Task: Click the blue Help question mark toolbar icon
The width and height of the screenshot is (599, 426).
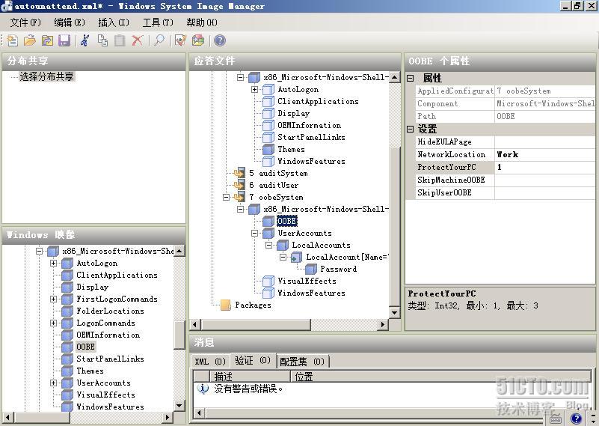Action: tap(220, 40)
